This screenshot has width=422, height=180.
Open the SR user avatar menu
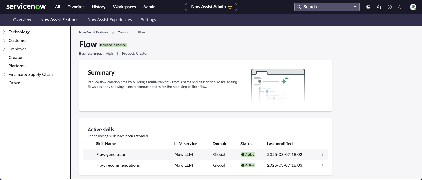point(413,7)
